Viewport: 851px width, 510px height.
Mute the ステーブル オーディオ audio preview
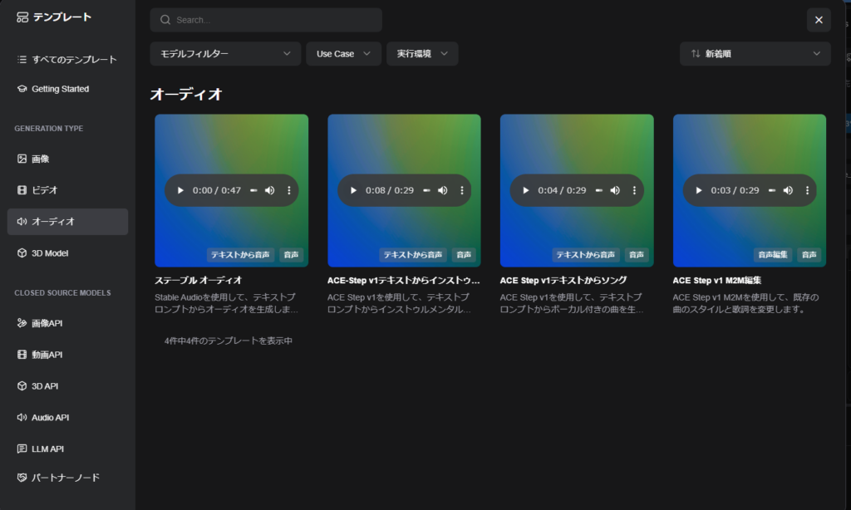click(269, 190)
